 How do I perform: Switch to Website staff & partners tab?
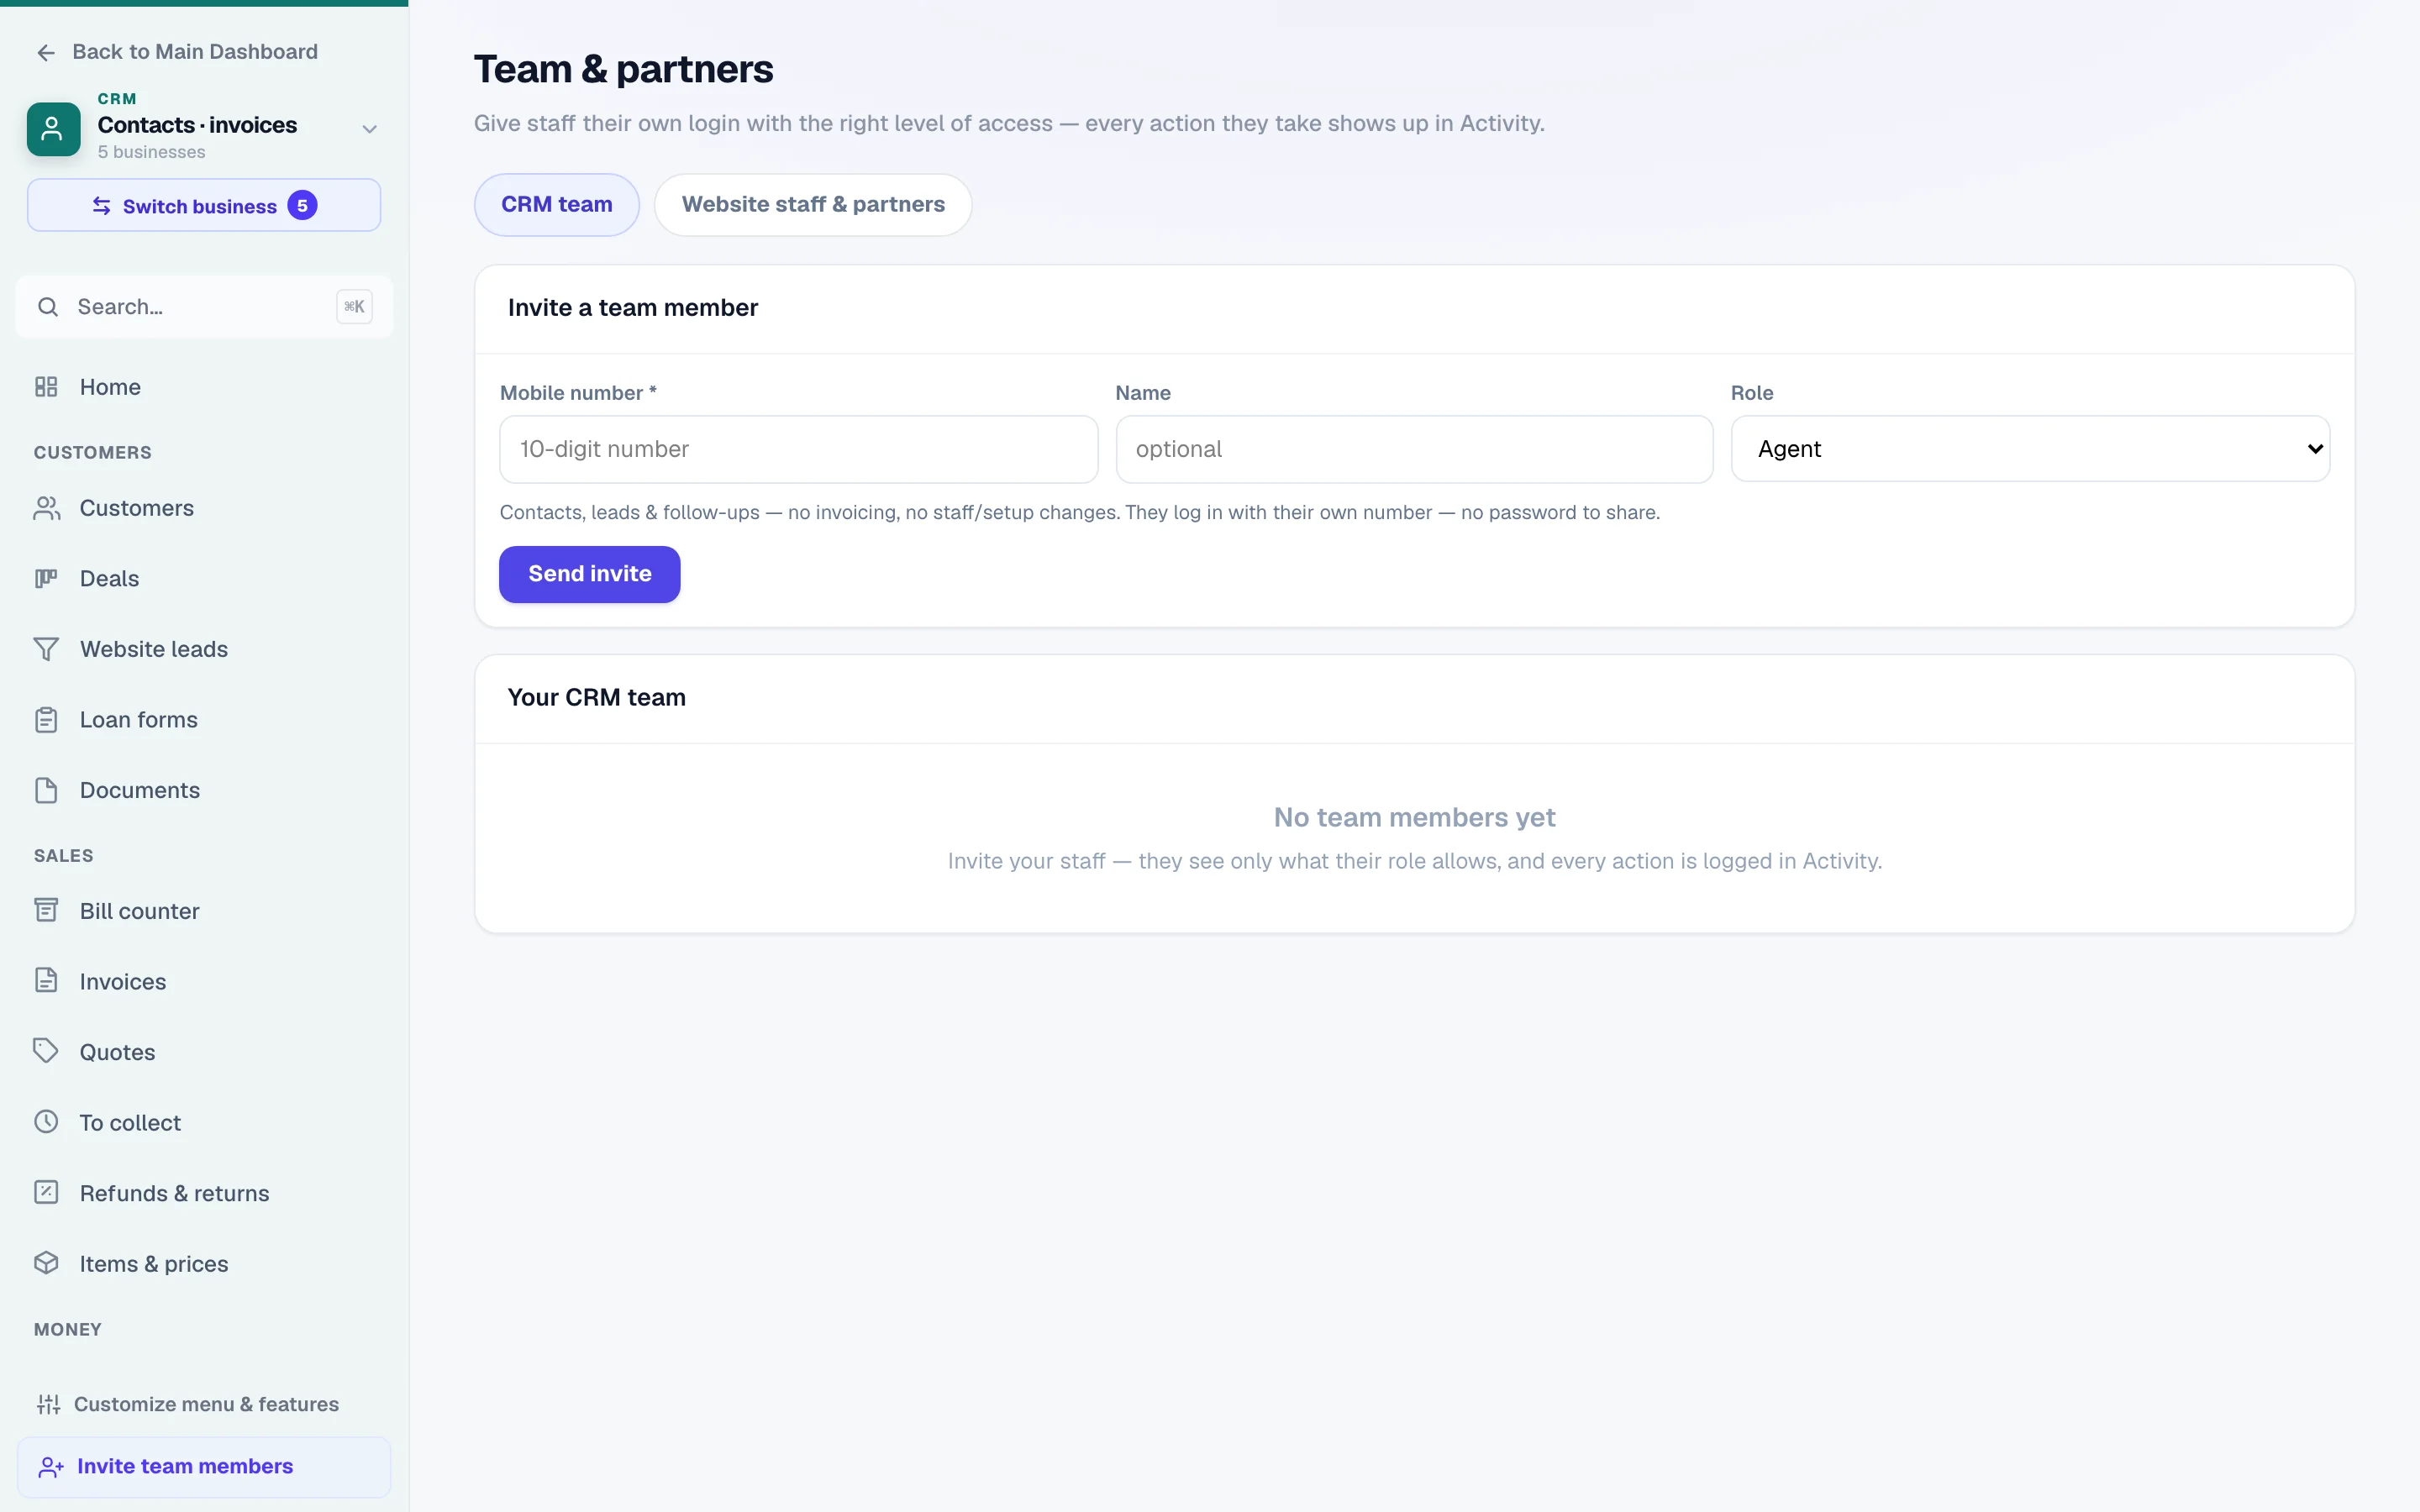click(x=813, y=205)
